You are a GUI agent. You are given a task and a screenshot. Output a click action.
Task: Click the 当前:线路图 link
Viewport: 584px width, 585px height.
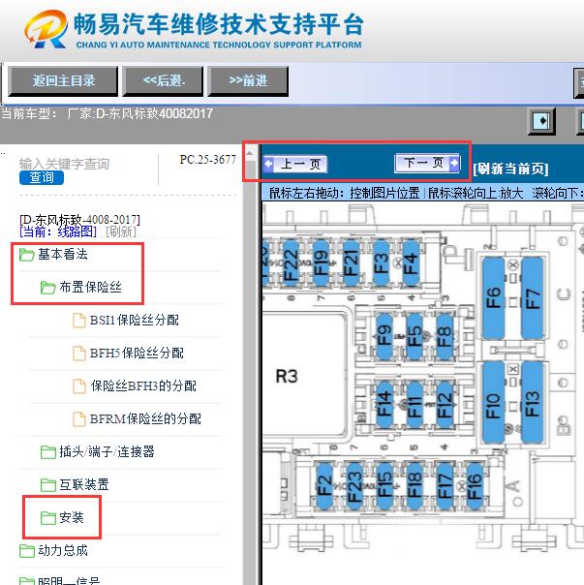tap(58, 232)
